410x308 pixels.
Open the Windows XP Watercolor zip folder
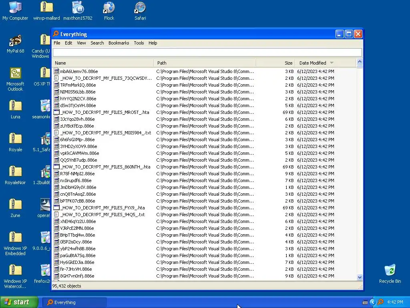(15, 276)
